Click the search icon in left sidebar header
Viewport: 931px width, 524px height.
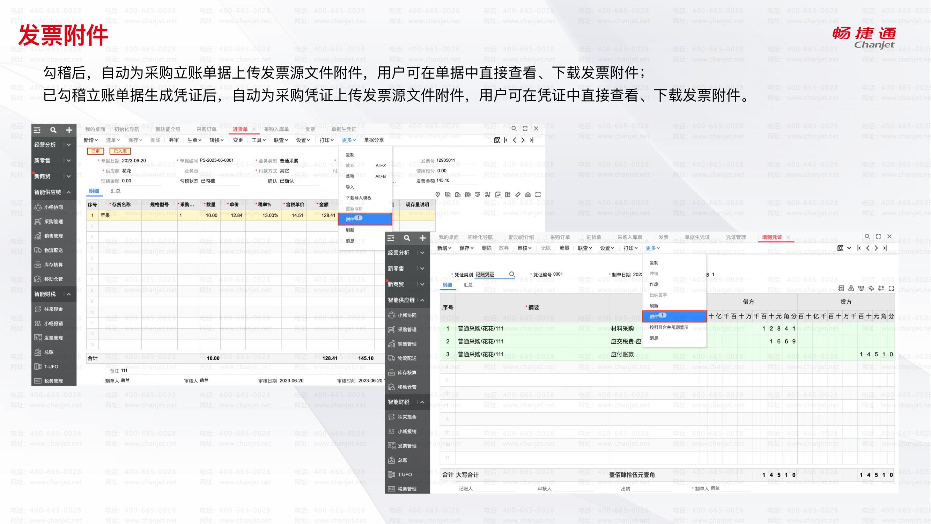pyautogui.click(x=53, y=130)
